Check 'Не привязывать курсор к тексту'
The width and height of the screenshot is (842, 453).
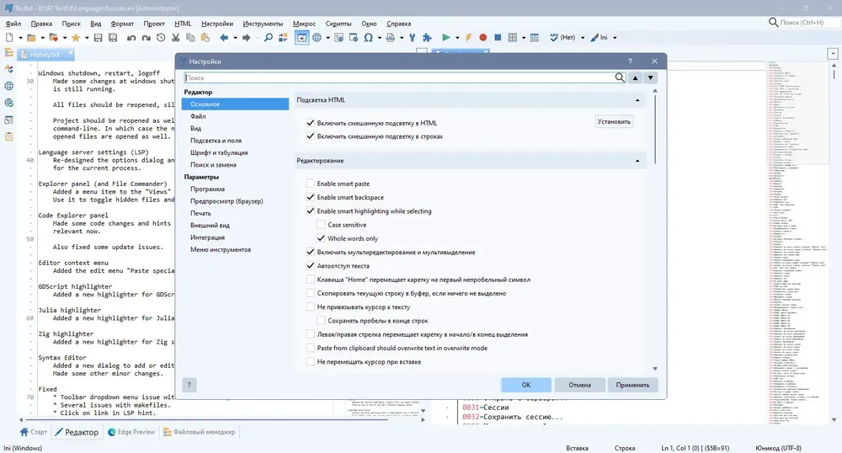pyautogui.click(x=311, y=307)
